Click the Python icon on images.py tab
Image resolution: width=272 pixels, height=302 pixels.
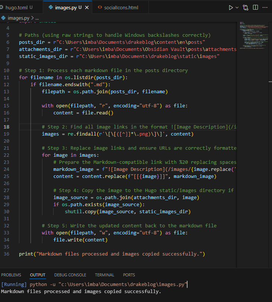50,7
